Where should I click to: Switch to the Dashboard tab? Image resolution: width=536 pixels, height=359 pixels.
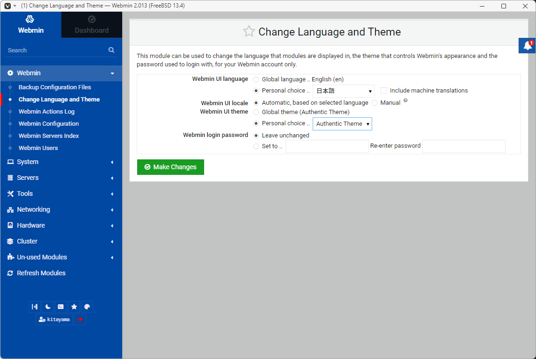[92, 25]
